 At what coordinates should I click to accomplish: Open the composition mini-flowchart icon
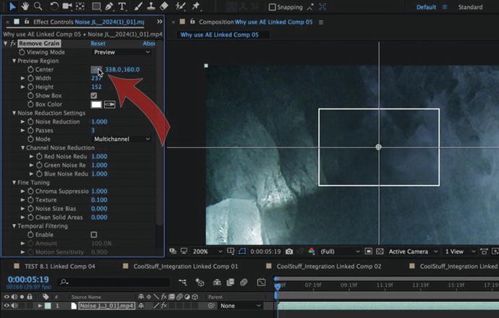pyautogui.click(x=183, y=282)
